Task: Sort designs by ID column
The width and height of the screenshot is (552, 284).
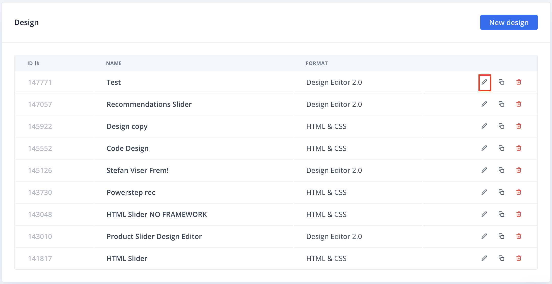Action: click(x=33, y=63)
